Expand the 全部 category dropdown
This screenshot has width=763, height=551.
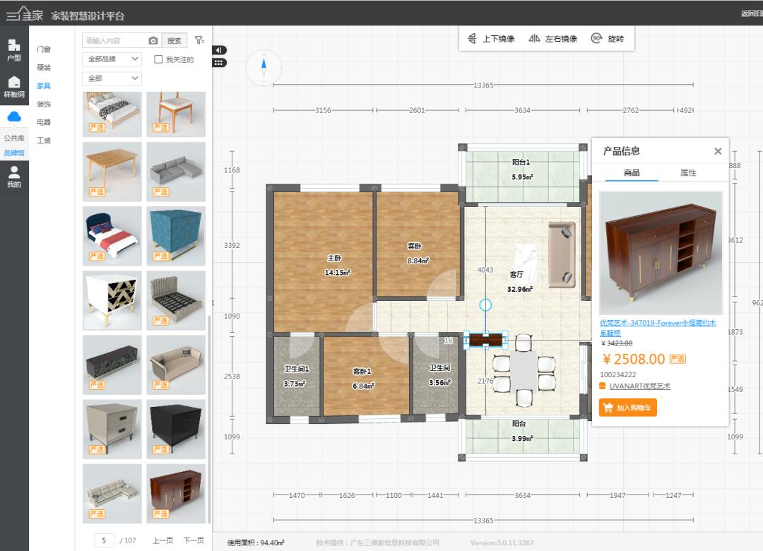pos(112,78)
